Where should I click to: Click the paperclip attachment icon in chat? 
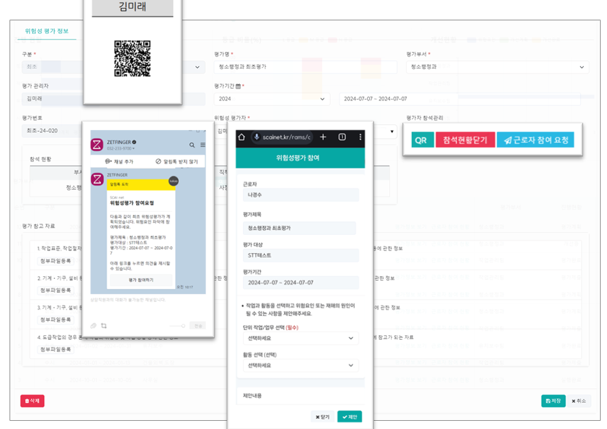[94, 325]
